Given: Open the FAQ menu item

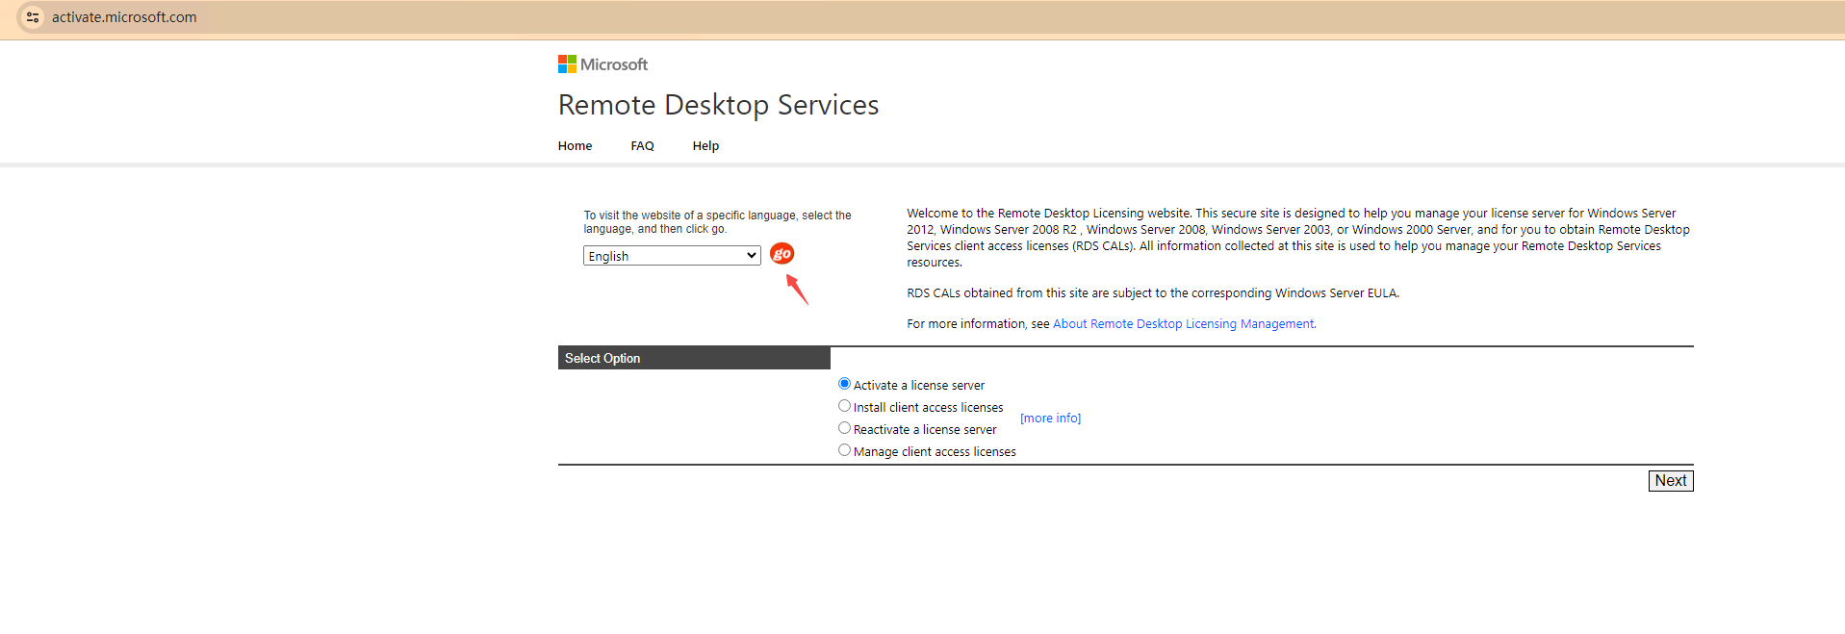Looking at the screenshot, I should click(x=642, y=146).
